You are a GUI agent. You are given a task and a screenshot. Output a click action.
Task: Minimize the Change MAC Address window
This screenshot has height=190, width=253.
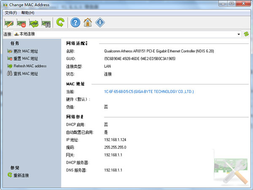(x=223, y=3)
